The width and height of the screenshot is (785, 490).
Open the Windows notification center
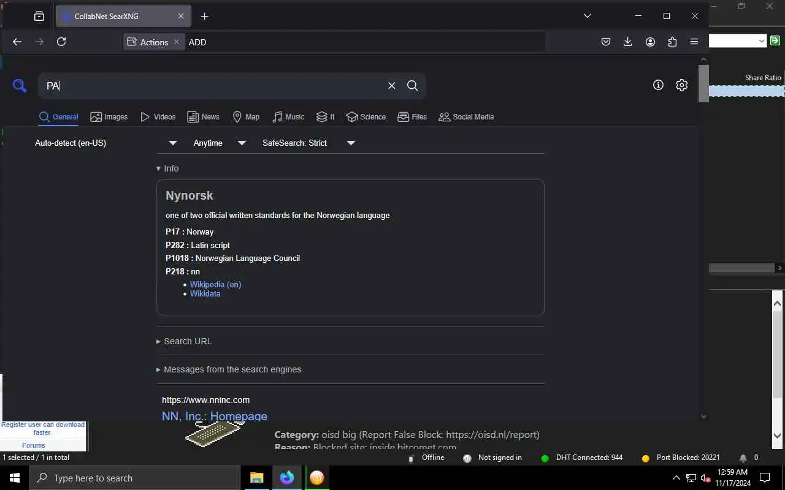coord(765,478)
